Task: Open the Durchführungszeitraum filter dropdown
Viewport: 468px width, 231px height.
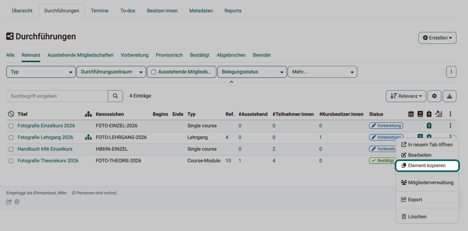Action: (112, 72)
